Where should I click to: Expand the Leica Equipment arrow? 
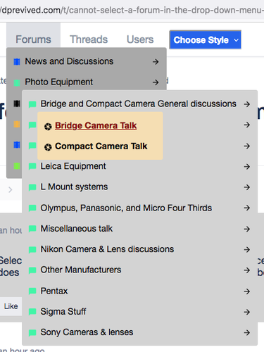click(246, 167)
